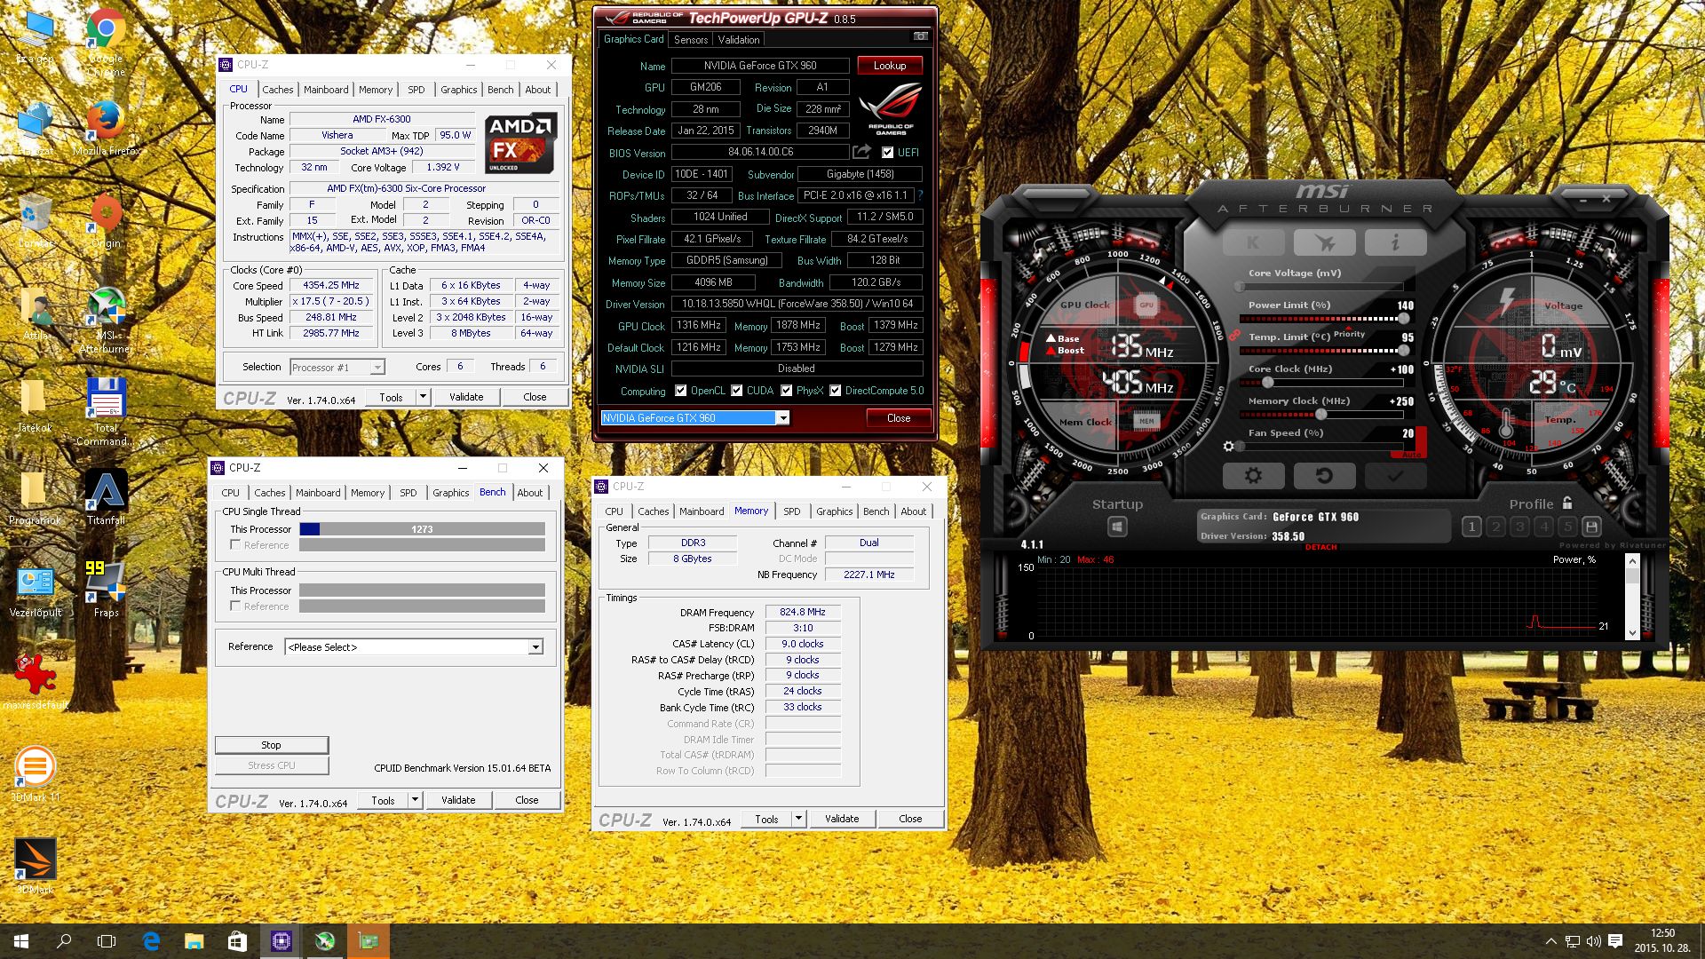The width and height of the screenshot is (1705, 959).
Task: Open the Mainboard tab in top CPU-Z window
Action: coord(326,90)
